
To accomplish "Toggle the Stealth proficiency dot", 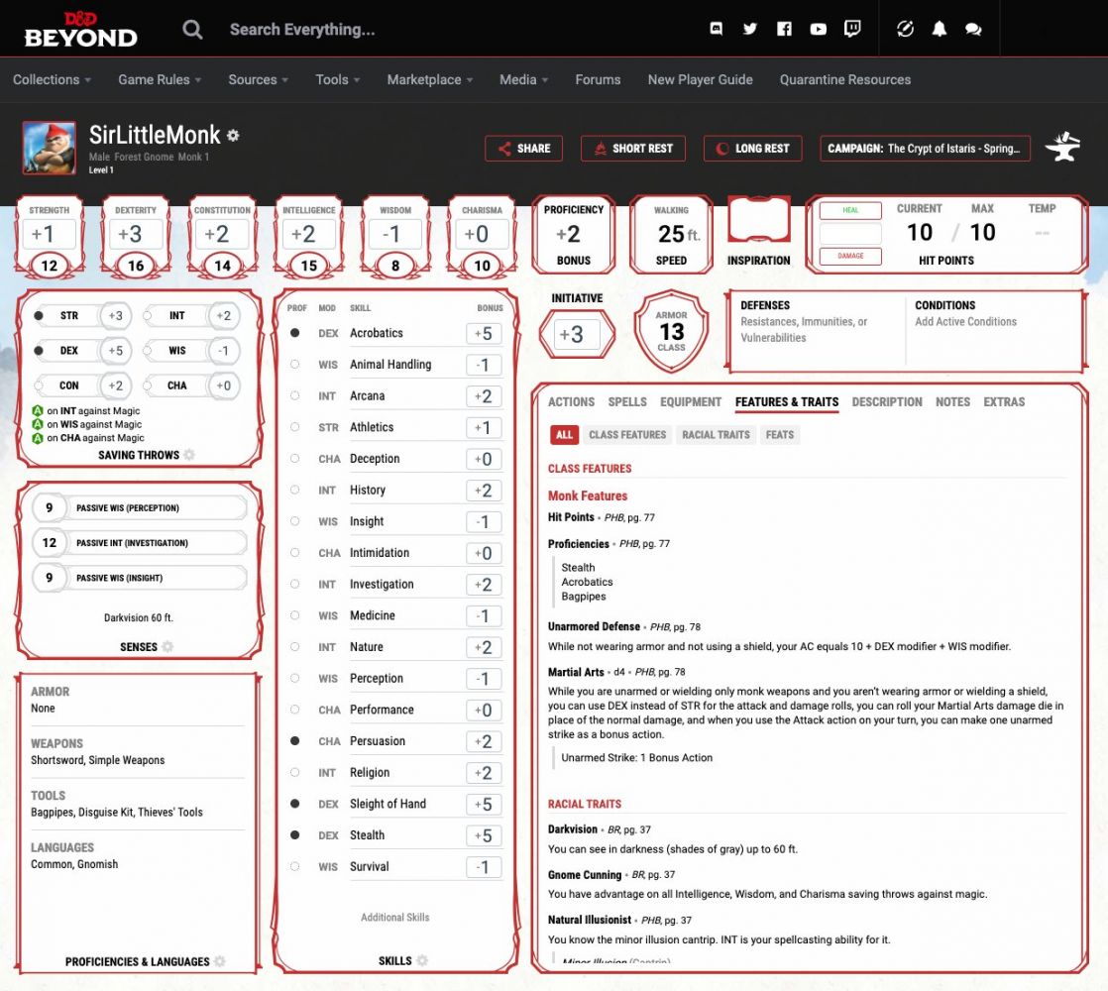I will tap(294, 834).
